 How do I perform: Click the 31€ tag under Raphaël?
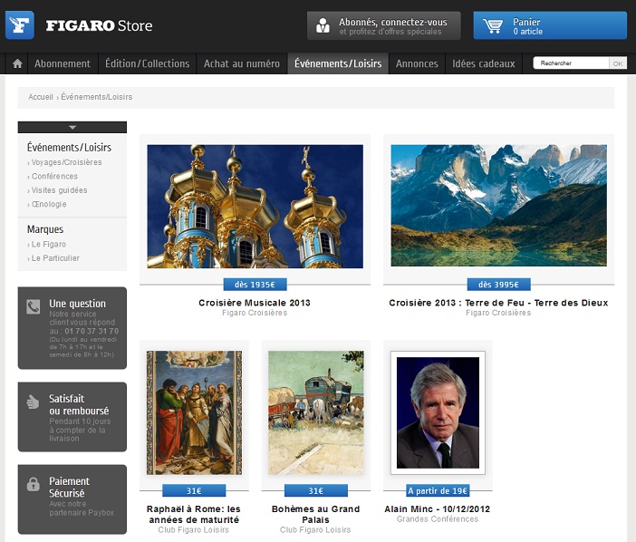[x=194, y=490]
